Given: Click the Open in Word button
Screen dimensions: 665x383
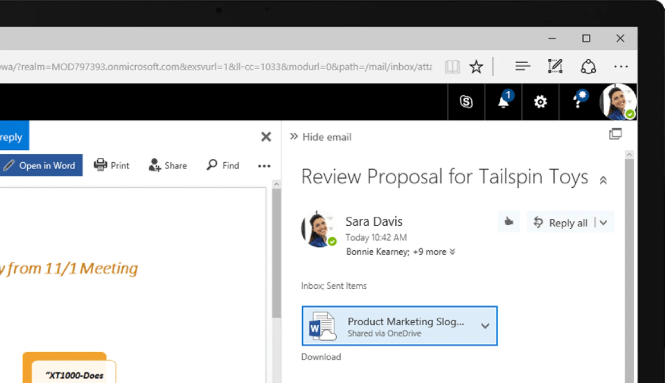Looking at the screenshot, I should point(41,165).
